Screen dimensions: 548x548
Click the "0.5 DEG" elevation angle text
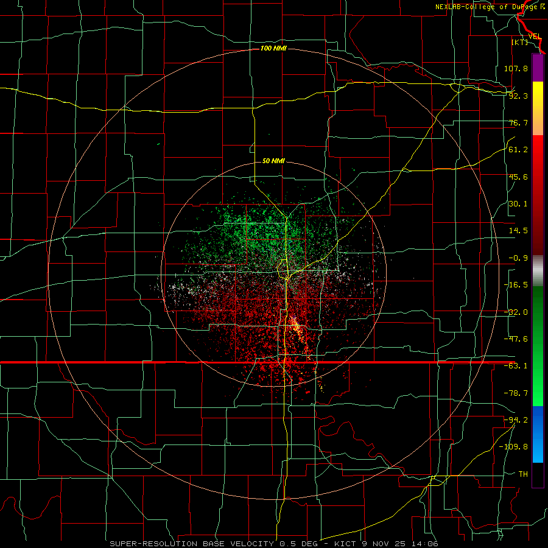pos(298,544)
